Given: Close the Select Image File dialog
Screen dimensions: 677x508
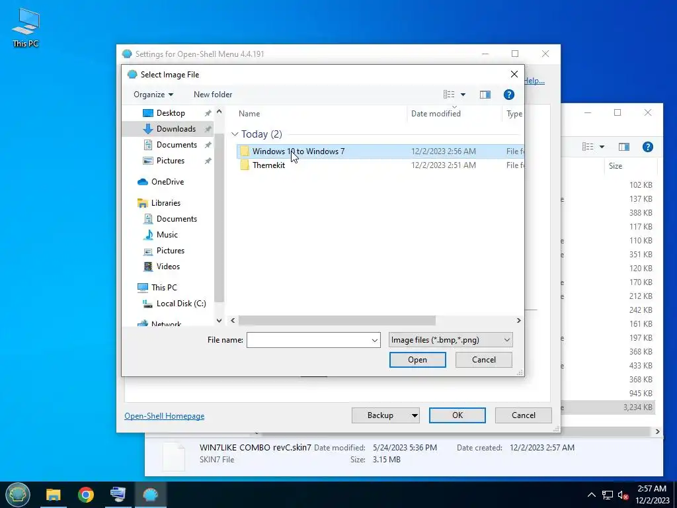Looking at the screenshot, I should tap(514, 74).
